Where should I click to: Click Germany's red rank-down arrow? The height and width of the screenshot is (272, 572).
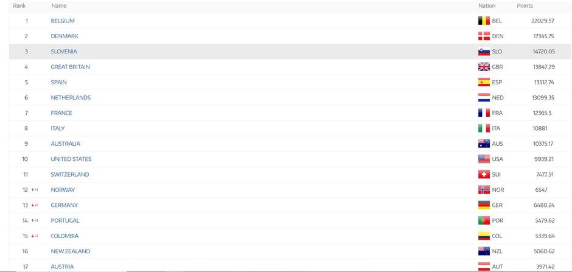coord(33,205)
